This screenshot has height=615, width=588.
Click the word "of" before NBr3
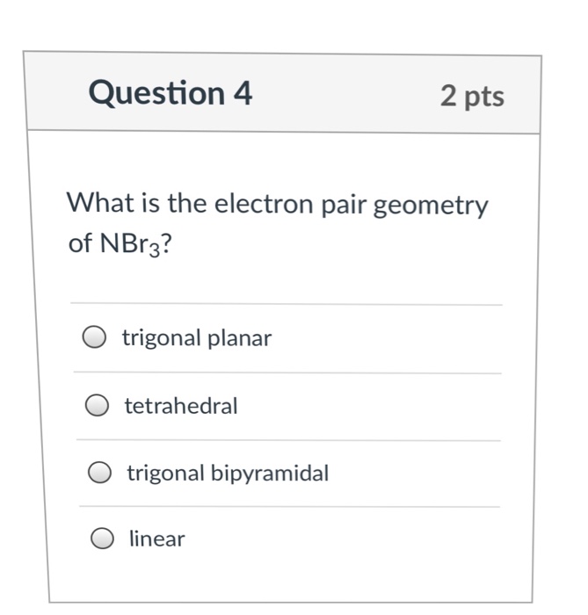click(x=79, y=243)
